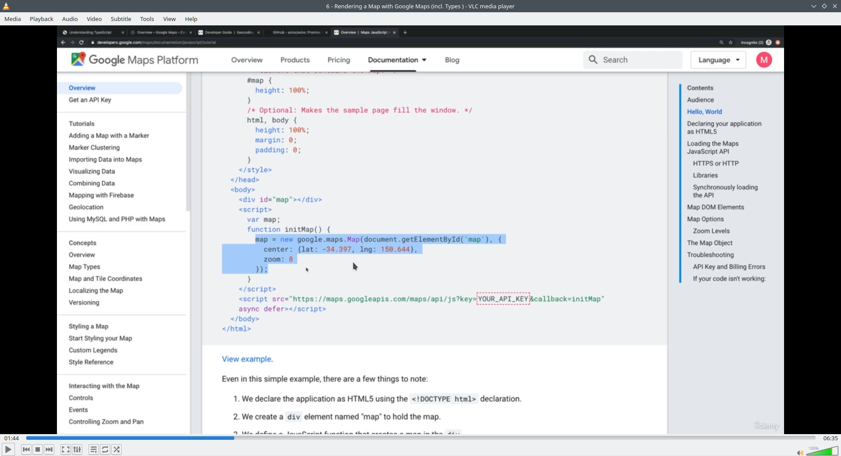Click browser back arrow in video

tap(63, 42)
